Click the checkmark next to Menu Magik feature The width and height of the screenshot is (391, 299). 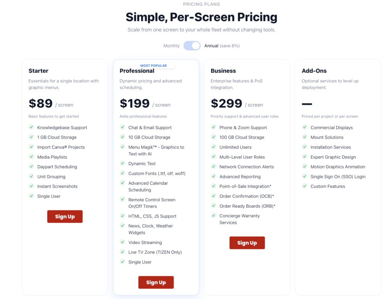click(x=123, y=147)
